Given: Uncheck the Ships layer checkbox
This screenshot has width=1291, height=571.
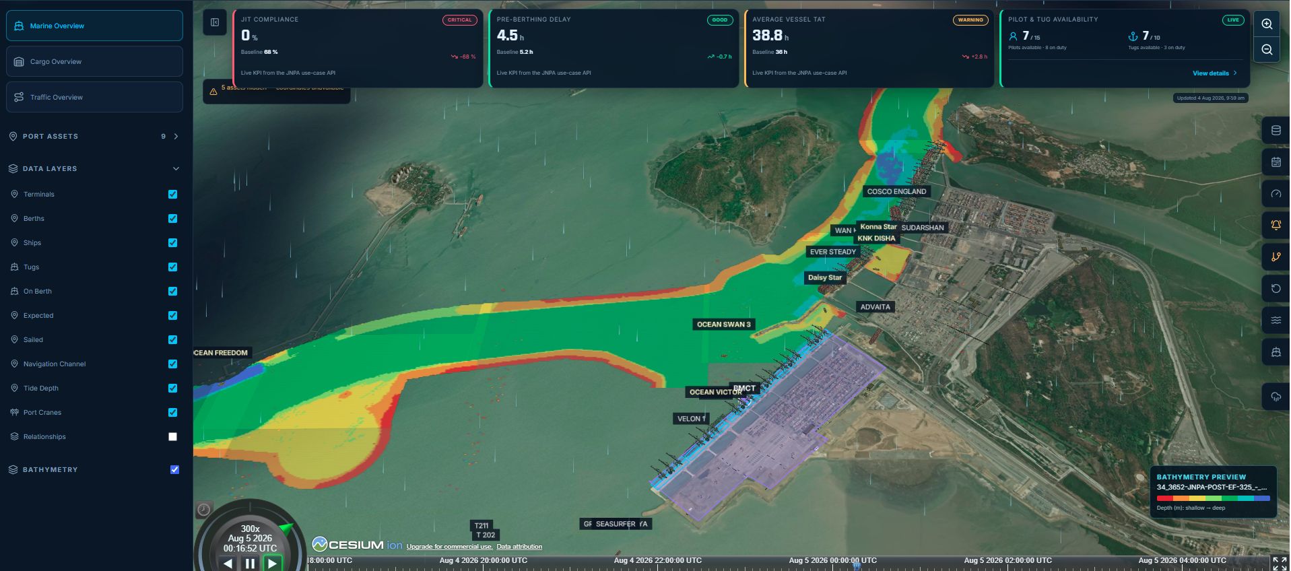Looking at the screenshot, I should point(172,242).
